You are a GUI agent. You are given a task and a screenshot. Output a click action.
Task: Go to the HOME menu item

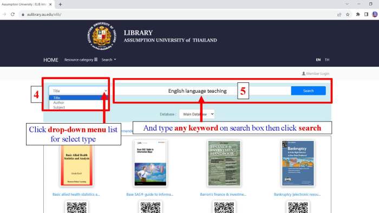coord(51,60)
